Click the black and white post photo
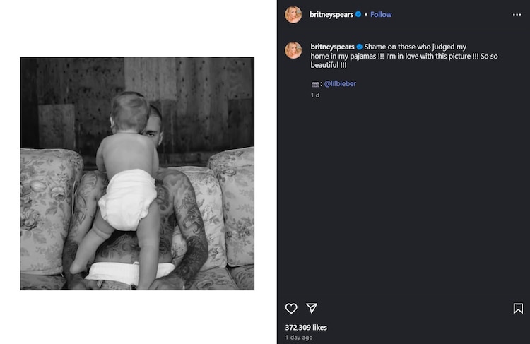Screen dimensions: 530x344 [137, 173]
